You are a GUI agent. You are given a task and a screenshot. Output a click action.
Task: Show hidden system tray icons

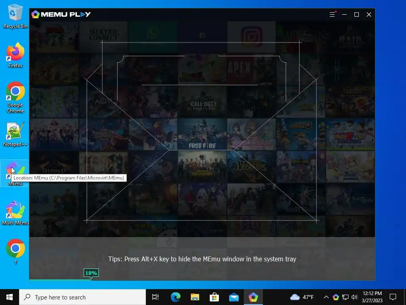pos(326,297)
